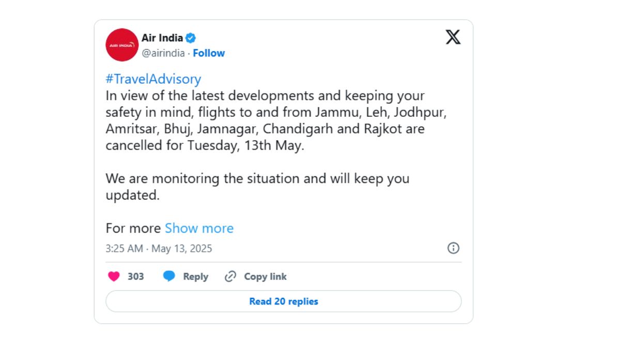Click the tweet body text paragraph
Viewport: 620px width, 349px height.
(276, 120)
